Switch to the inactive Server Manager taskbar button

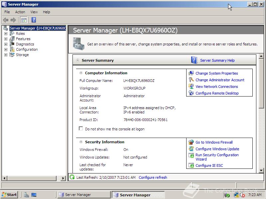(84, 195)
